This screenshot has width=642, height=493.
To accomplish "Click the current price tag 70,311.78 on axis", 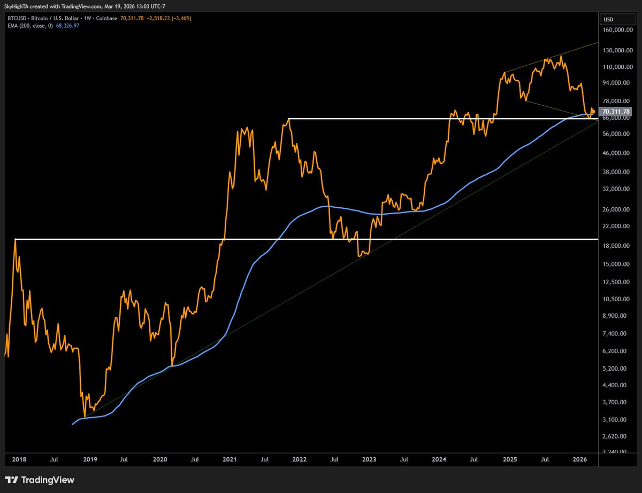I will click(616, 112).
